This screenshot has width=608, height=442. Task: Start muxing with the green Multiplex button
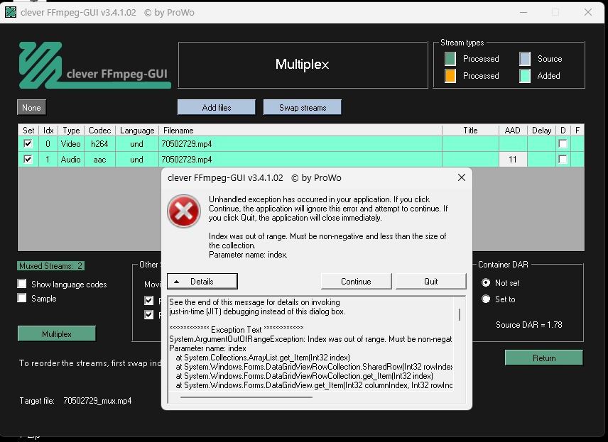tap(57, 333)
